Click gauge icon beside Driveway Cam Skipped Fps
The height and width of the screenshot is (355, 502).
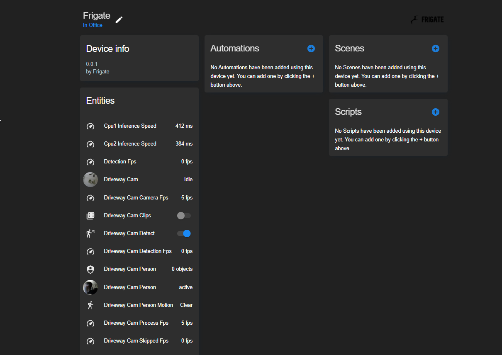[90, 341]
